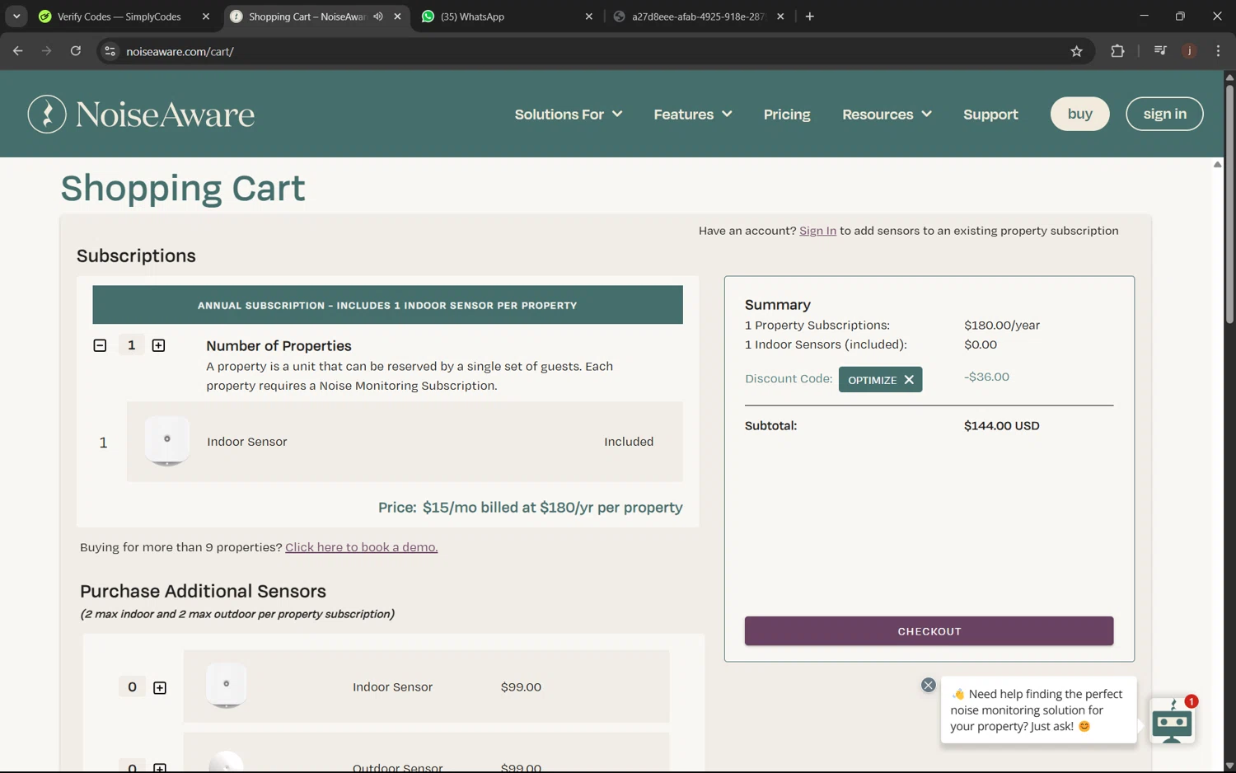Viewport: 1236px width, 773px height.
Task: Open the tab search dropdown arrow
Action: 16,16
